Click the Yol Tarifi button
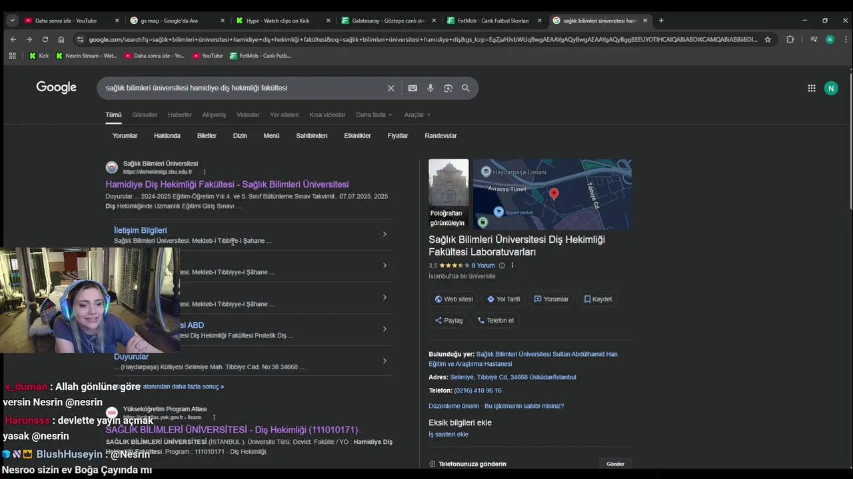The width and height of the screenshot is (853, 479). pos(503,299)
